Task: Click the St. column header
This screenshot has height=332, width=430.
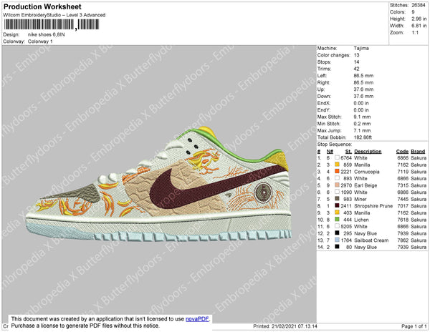Action: 348,152
